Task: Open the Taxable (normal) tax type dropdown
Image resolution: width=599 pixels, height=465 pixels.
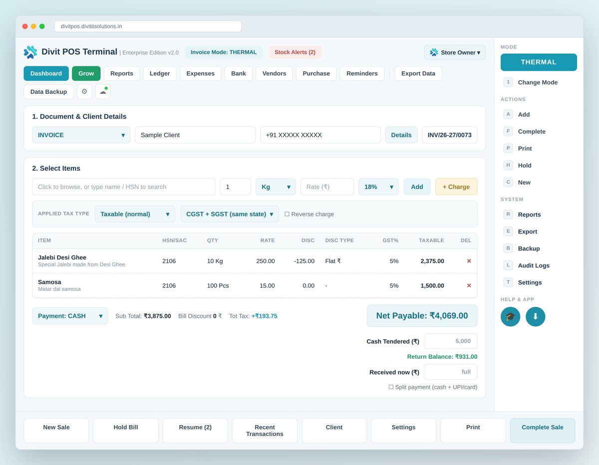Action: click(135, 214)
